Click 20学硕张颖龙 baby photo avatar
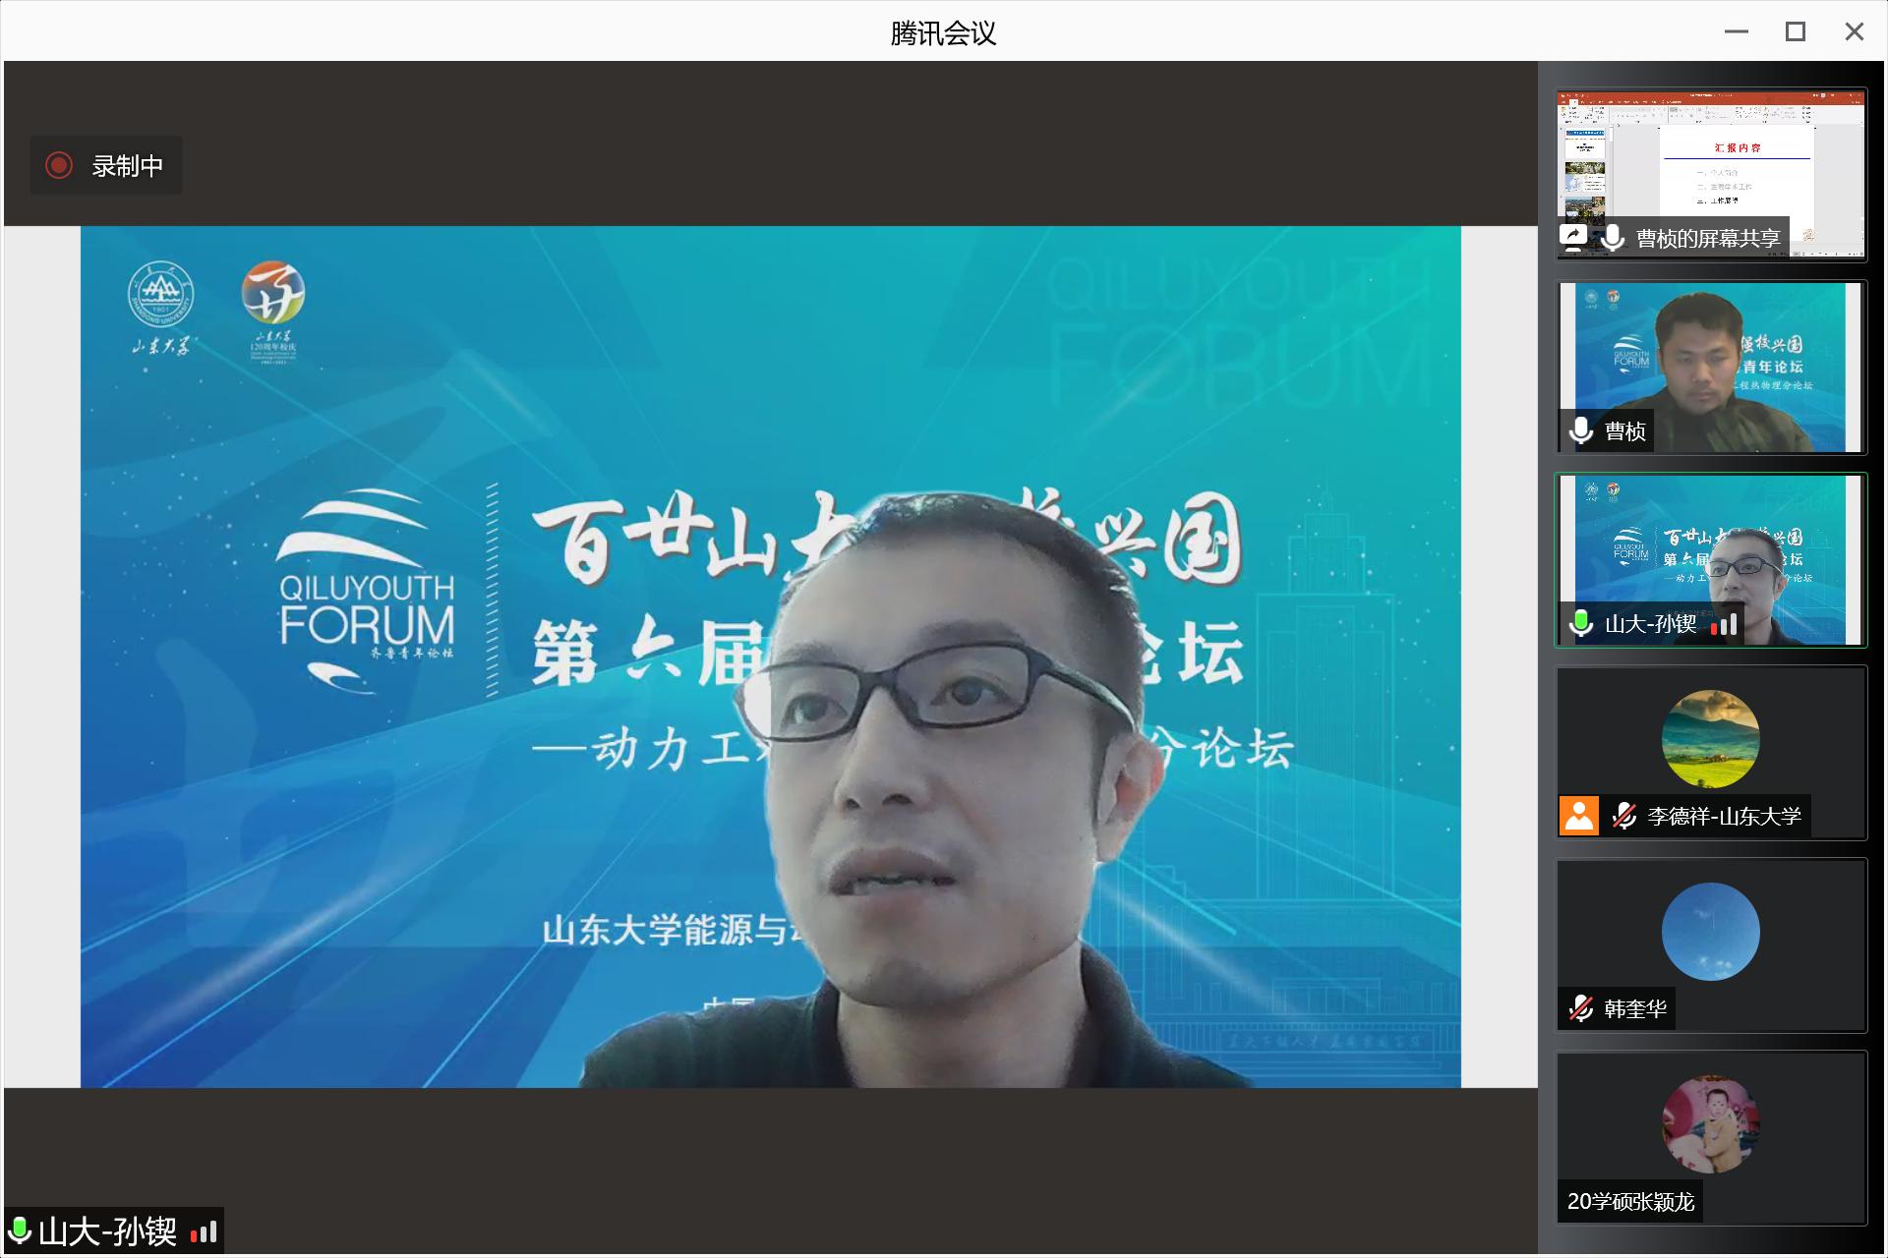The width and height of the screenshot is (1888, 1258). (1711, 1124)
